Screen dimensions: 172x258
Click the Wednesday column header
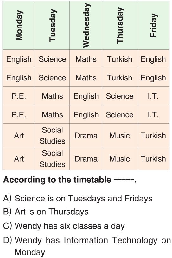(86, 25)
